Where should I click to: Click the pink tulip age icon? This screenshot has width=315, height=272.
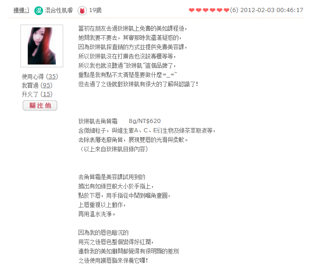click(x=82, y=10)
